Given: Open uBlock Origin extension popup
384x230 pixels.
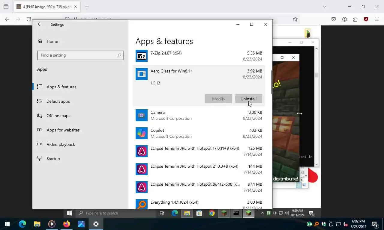Looking at the screenshot, I should coord(366,19).
